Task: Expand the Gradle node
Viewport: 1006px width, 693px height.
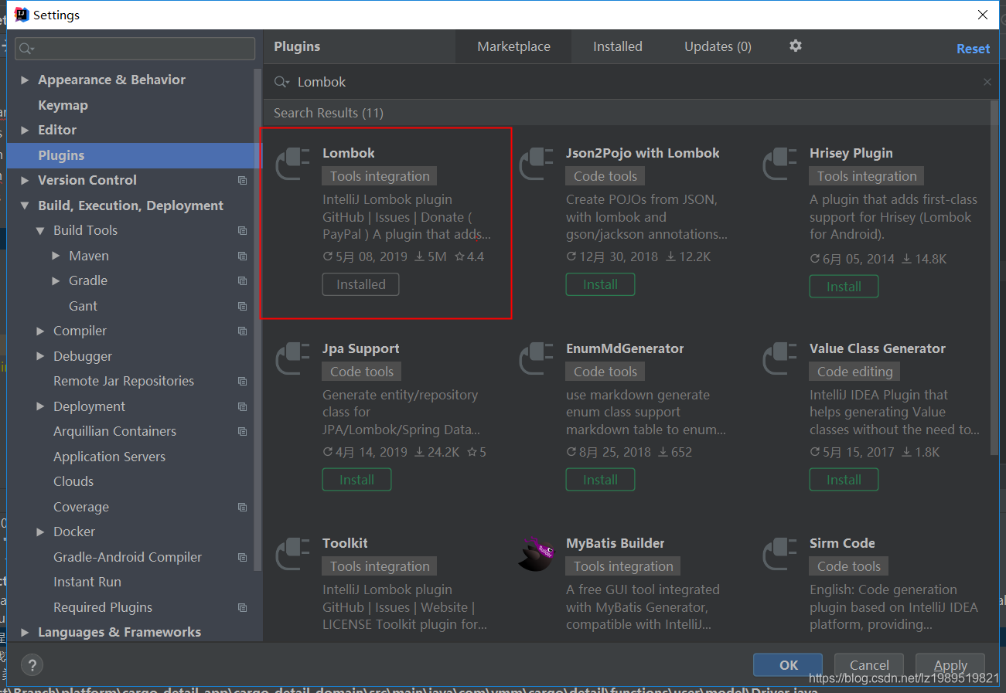Action: [x=56, y=280]
